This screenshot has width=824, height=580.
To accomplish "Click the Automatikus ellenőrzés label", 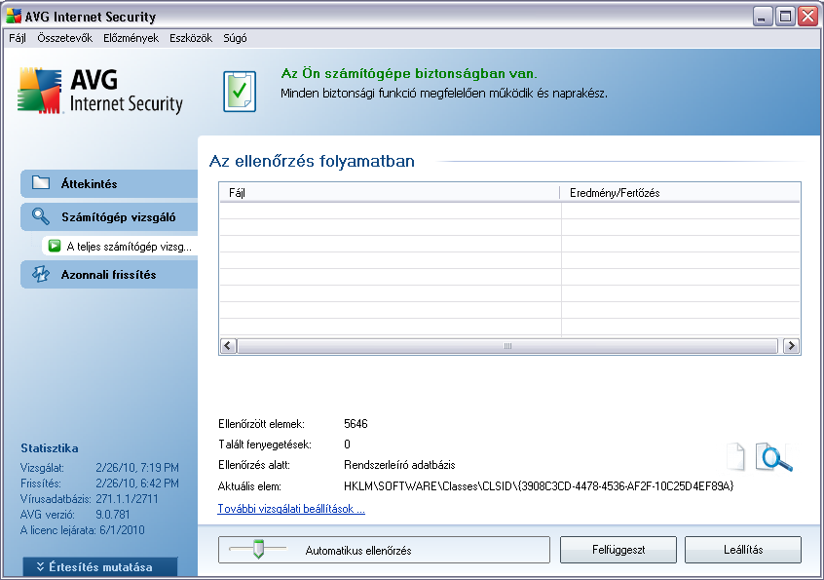I will pyautogui.click(x=358, y=551).
